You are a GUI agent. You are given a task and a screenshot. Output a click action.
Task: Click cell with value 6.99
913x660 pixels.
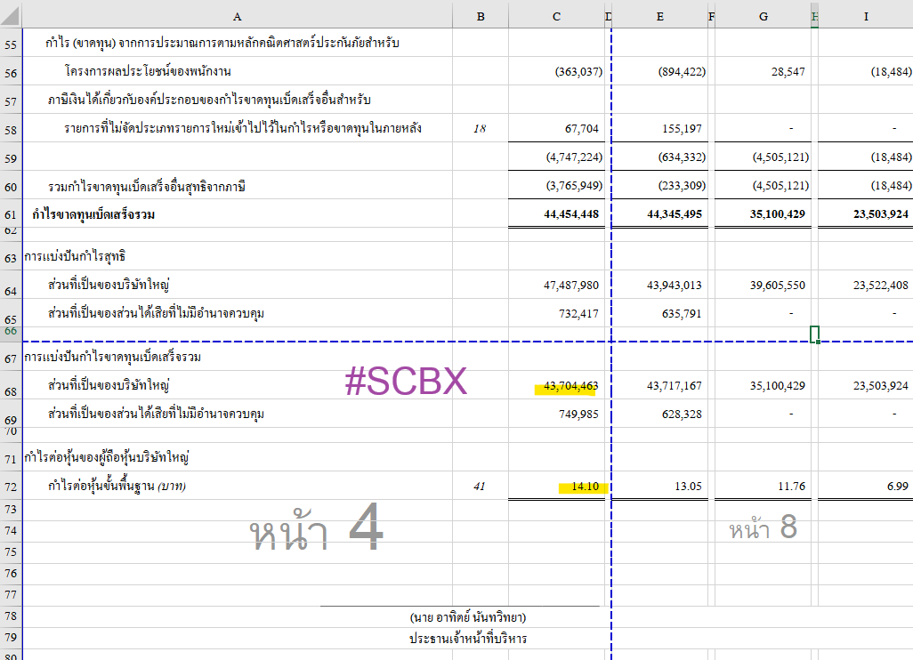897,486
